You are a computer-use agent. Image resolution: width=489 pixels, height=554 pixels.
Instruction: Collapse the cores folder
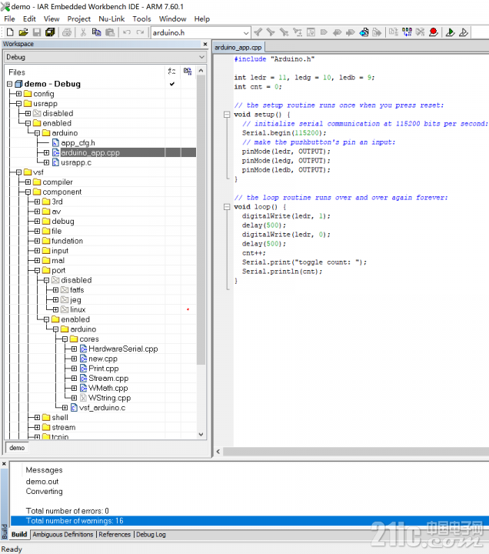(x=65, y=339)
